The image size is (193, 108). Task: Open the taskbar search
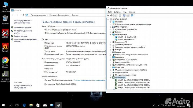(x=10, y=105)
